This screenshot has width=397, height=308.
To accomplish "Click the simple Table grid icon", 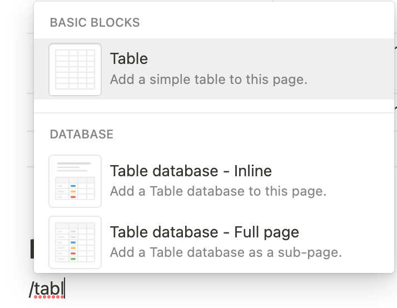I will coord(75,69).
